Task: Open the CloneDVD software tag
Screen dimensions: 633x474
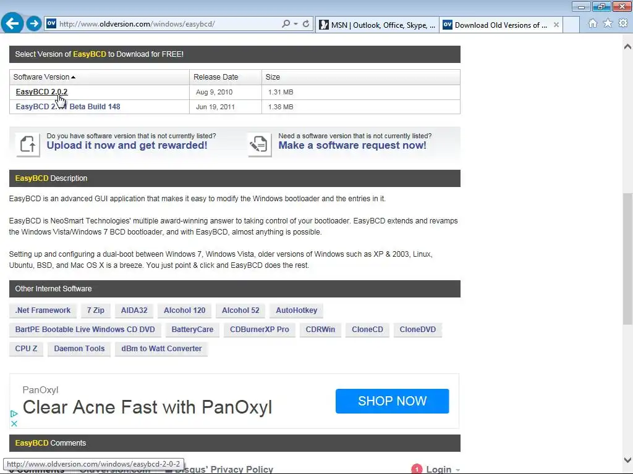Action: tap(417, 330)
